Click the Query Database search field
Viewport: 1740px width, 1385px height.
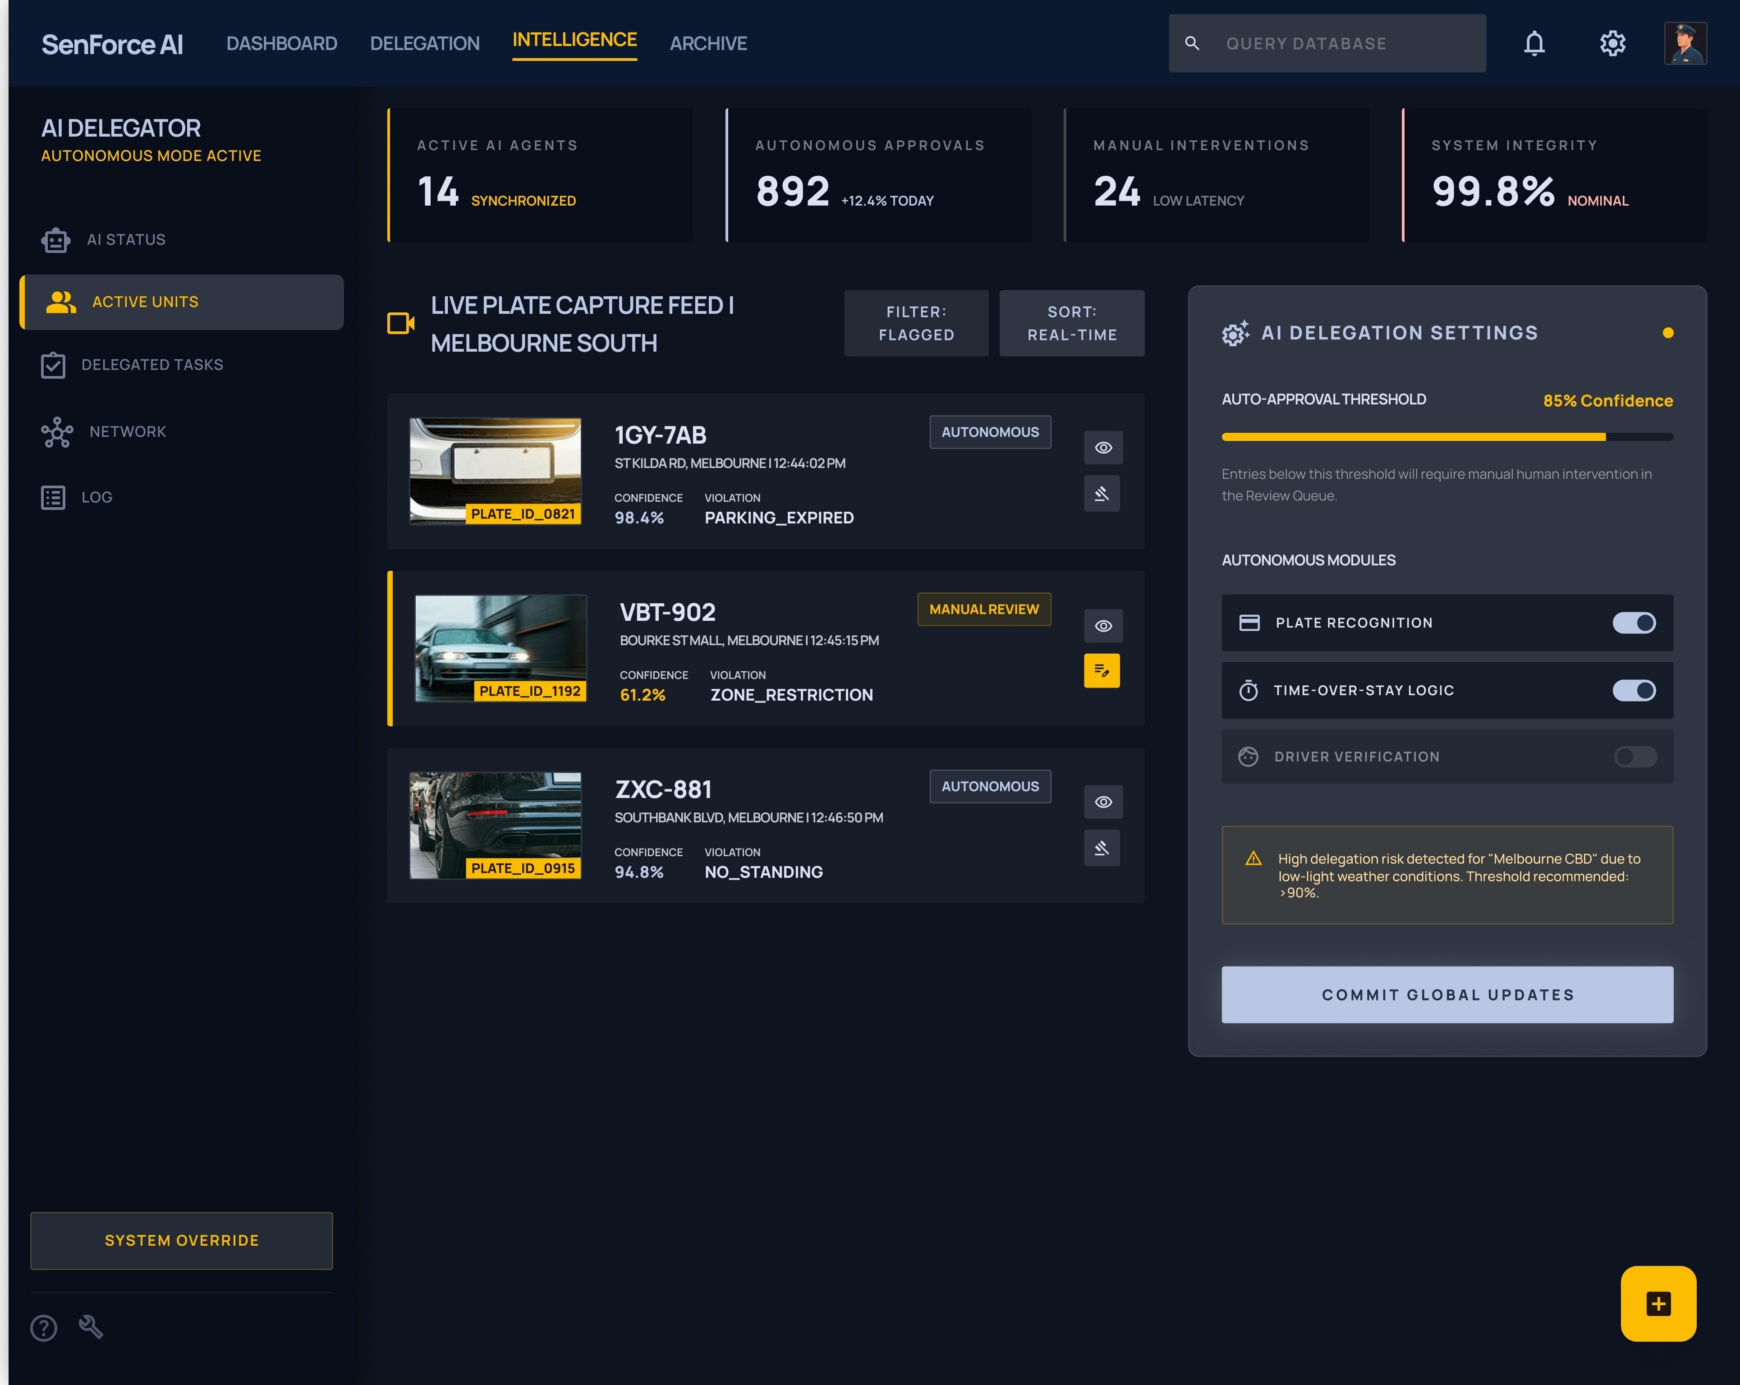click(1327, 44)
